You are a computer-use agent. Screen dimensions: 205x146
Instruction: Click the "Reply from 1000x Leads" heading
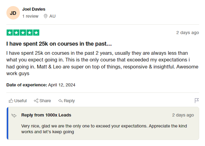pyautogui.click(x=46, y=115)
